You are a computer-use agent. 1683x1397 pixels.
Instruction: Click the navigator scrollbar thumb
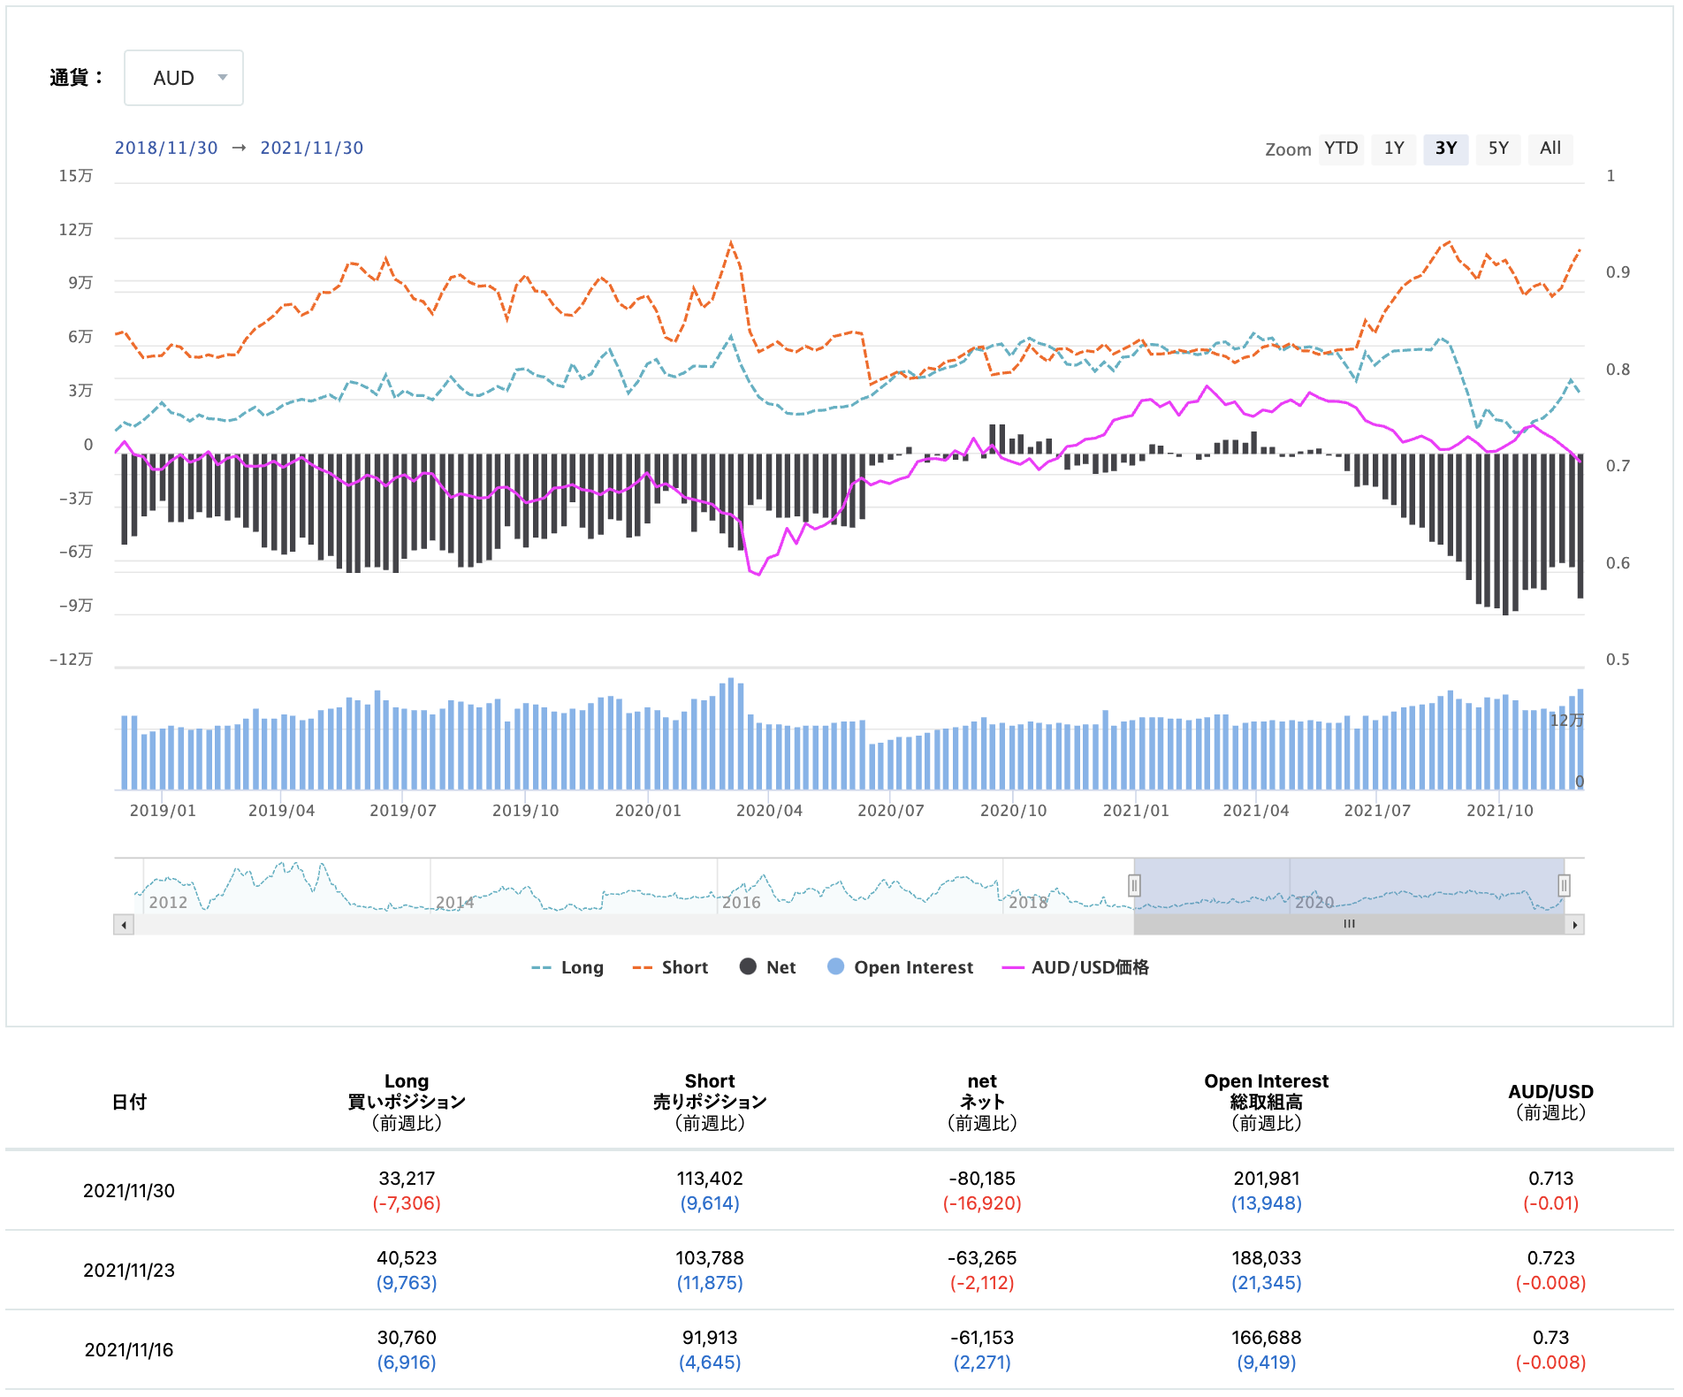tap(1349, 925)
